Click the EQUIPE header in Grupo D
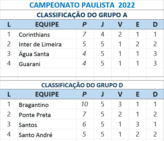Image resolution: width=164 pixels, height=141 pixels. click(x=47, y=95)
